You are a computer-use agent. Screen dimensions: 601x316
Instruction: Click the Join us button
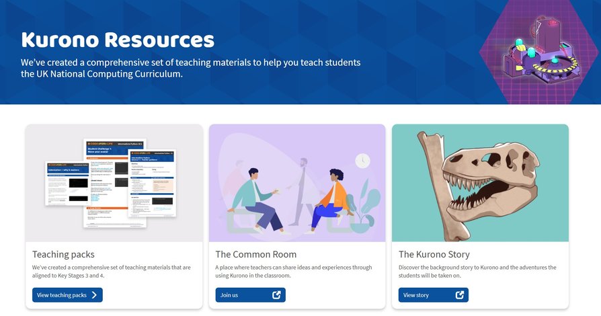pyautogui.click(x=250, y=295)
